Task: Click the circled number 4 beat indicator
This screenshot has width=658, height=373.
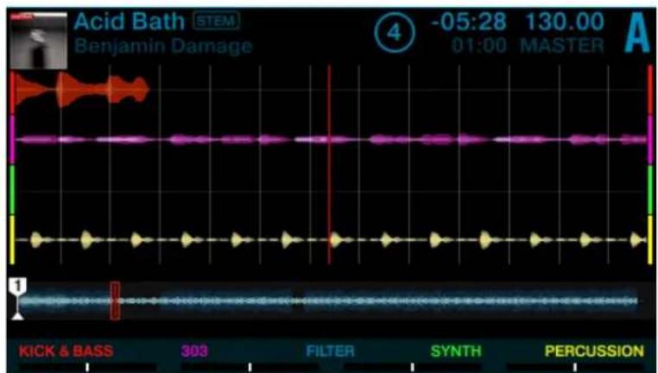Action: pyautogui.click(x=395, y=33)
